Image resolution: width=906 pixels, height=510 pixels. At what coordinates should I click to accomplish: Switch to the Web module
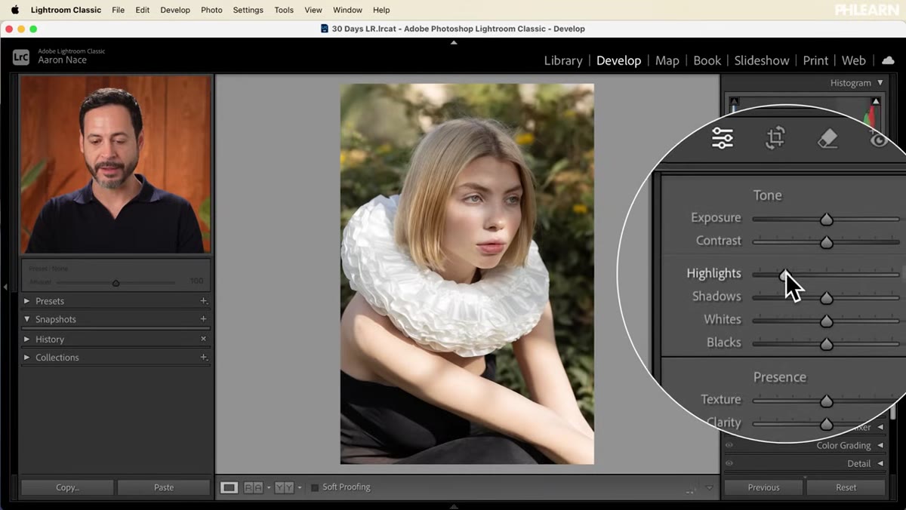click(853, 60)
